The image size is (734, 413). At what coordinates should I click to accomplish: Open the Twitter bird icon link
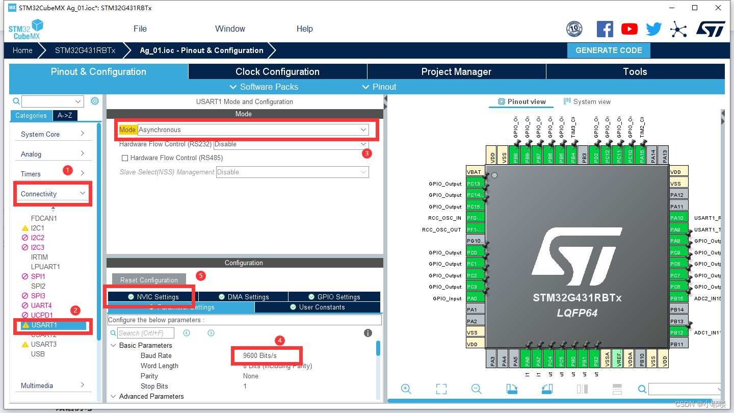(x=653, y=29)
